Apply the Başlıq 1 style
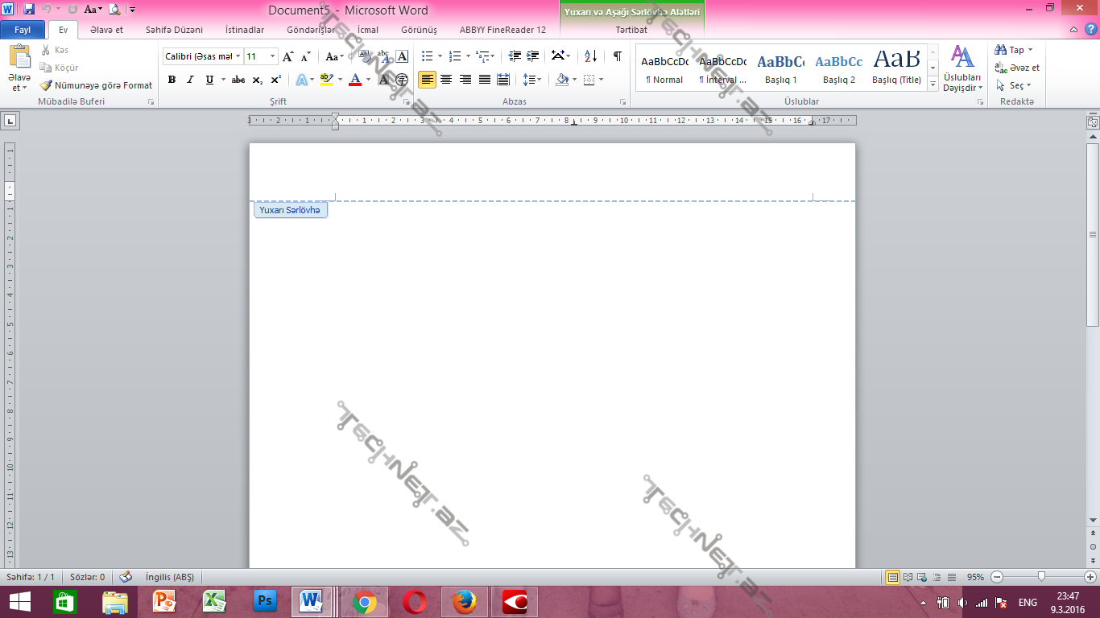The image size is (1100, 618). coord(781,68)
